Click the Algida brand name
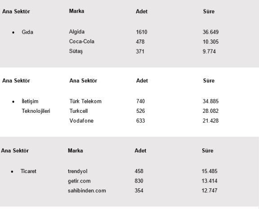Image resolution: width=259 pixels, height=209 pixels. (76, 32)
